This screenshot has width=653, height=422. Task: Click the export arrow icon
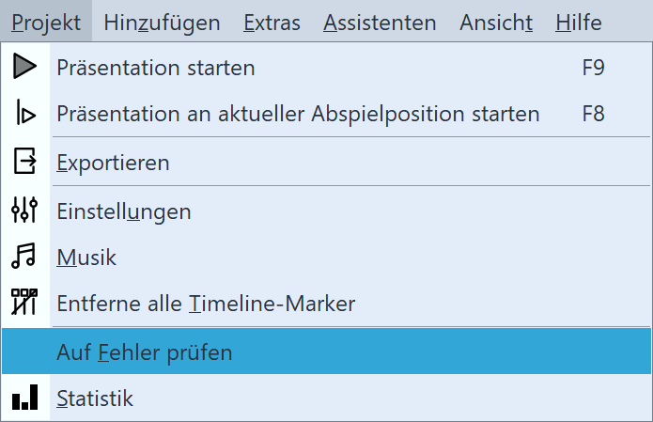(x=25, y=163)
